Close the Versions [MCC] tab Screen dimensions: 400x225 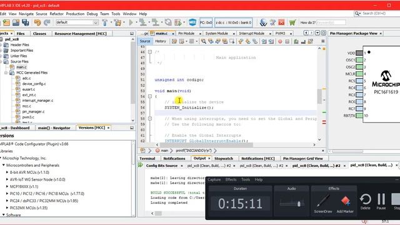108,127
